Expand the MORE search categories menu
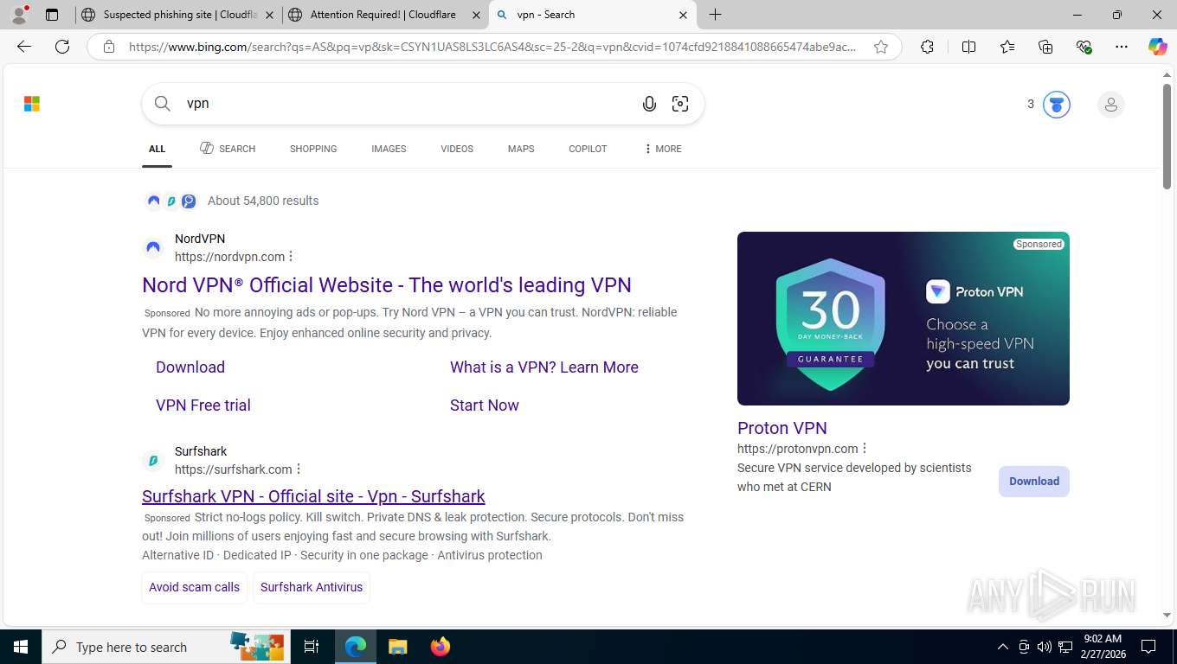This screenshot has height=664, width=1177. pyautogui.click(x=662, y=149)
